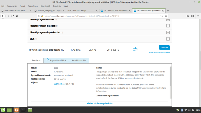Click the lock security icon in URL bar
This screenshot has height=113, width=201.
click(42, 16)
